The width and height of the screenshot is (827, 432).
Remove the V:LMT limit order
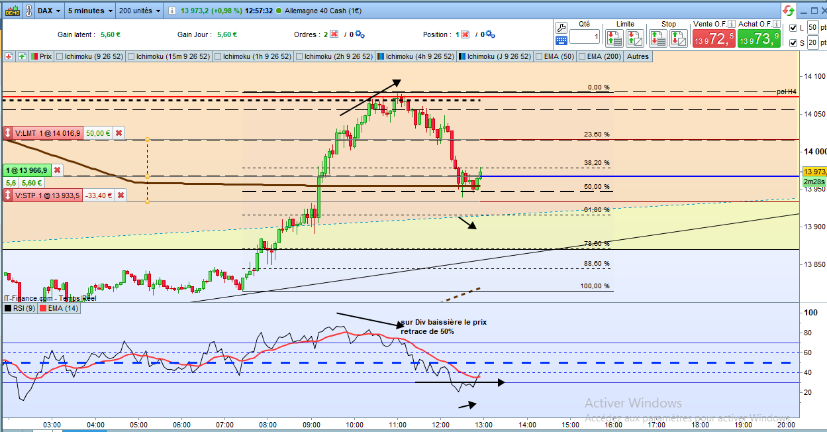(119, 133)
